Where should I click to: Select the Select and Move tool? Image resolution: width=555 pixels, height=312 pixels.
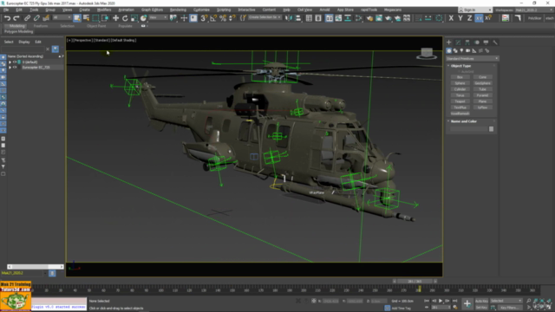(115, 18)
